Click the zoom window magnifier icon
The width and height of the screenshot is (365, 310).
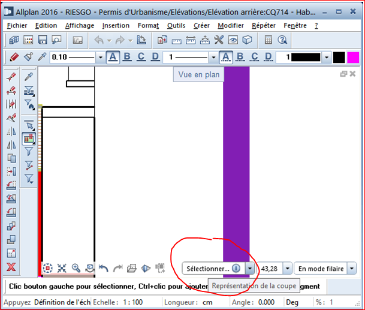[76, 268]
